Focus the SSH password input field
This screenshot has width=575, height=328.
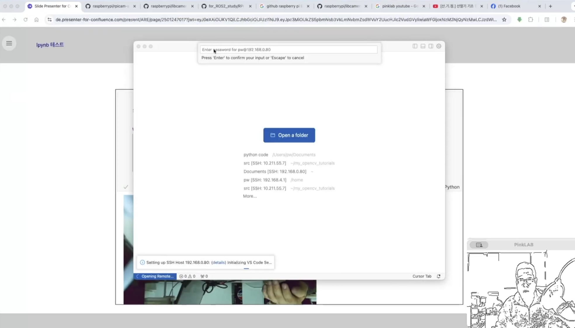289,50
